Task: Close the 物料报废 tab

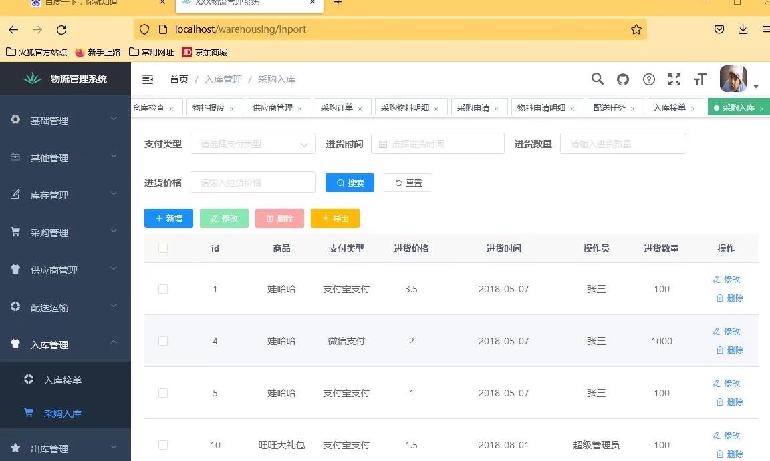Action: click(232, 109)
